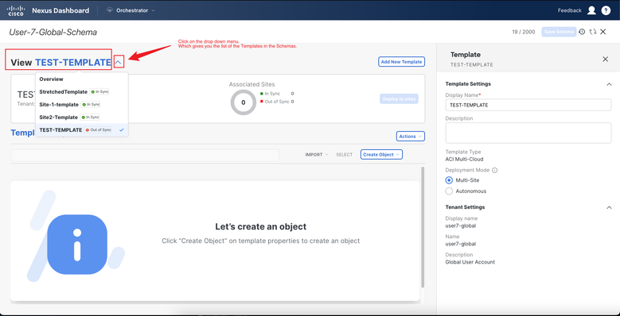The width and height of the screenshot is (620, 316).
Task: Choose Overview in template list
Action: coord(82,79)
